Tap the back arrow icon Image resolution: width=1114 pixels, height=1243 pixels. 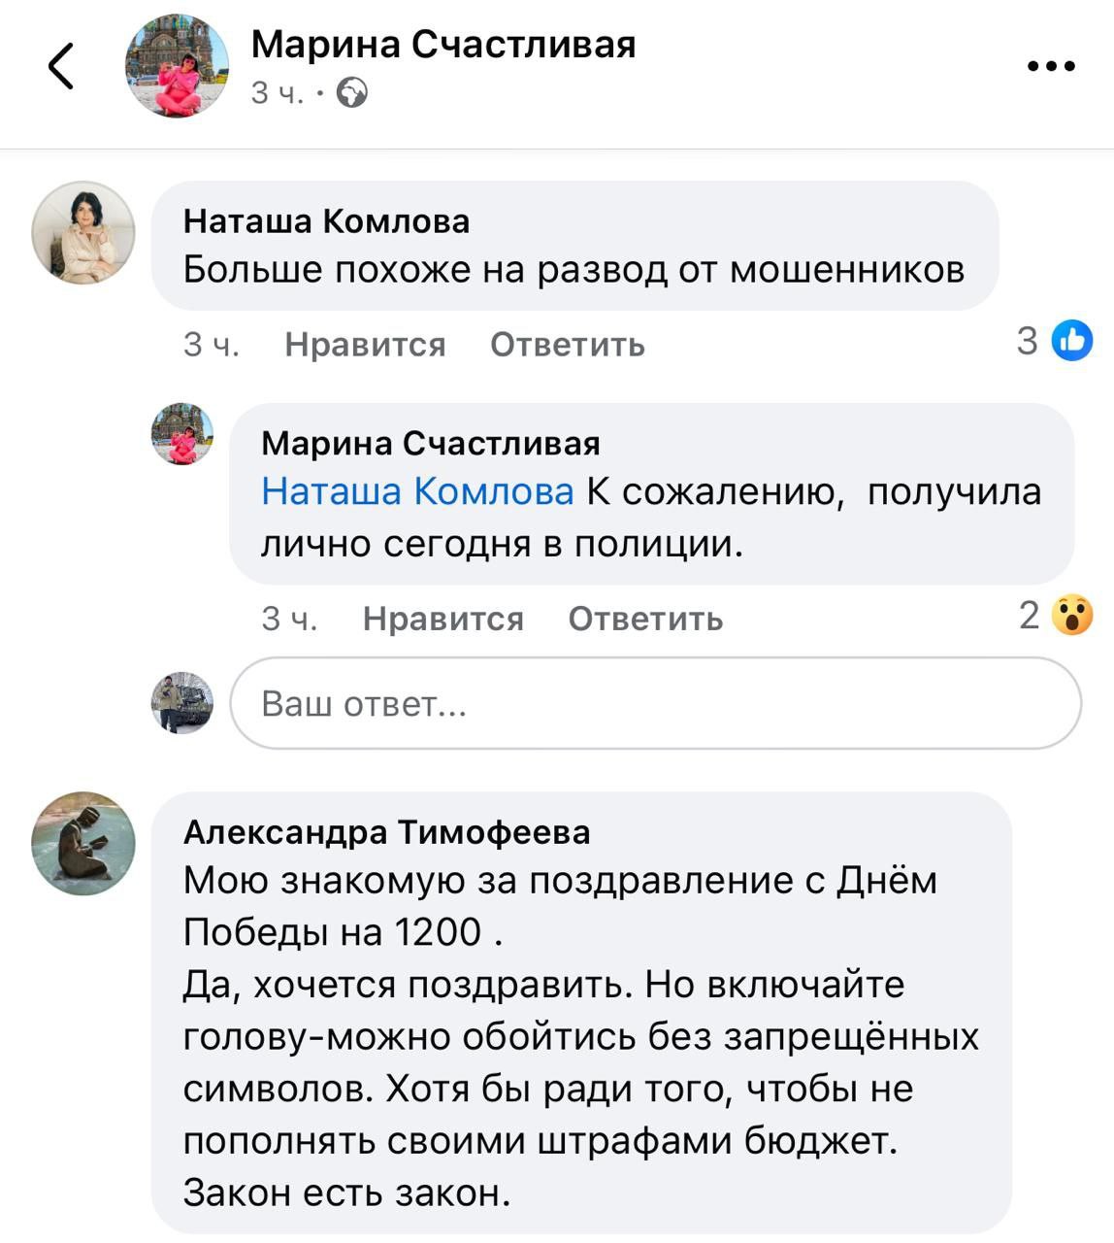pyautogui.click(x=60, y=67)
